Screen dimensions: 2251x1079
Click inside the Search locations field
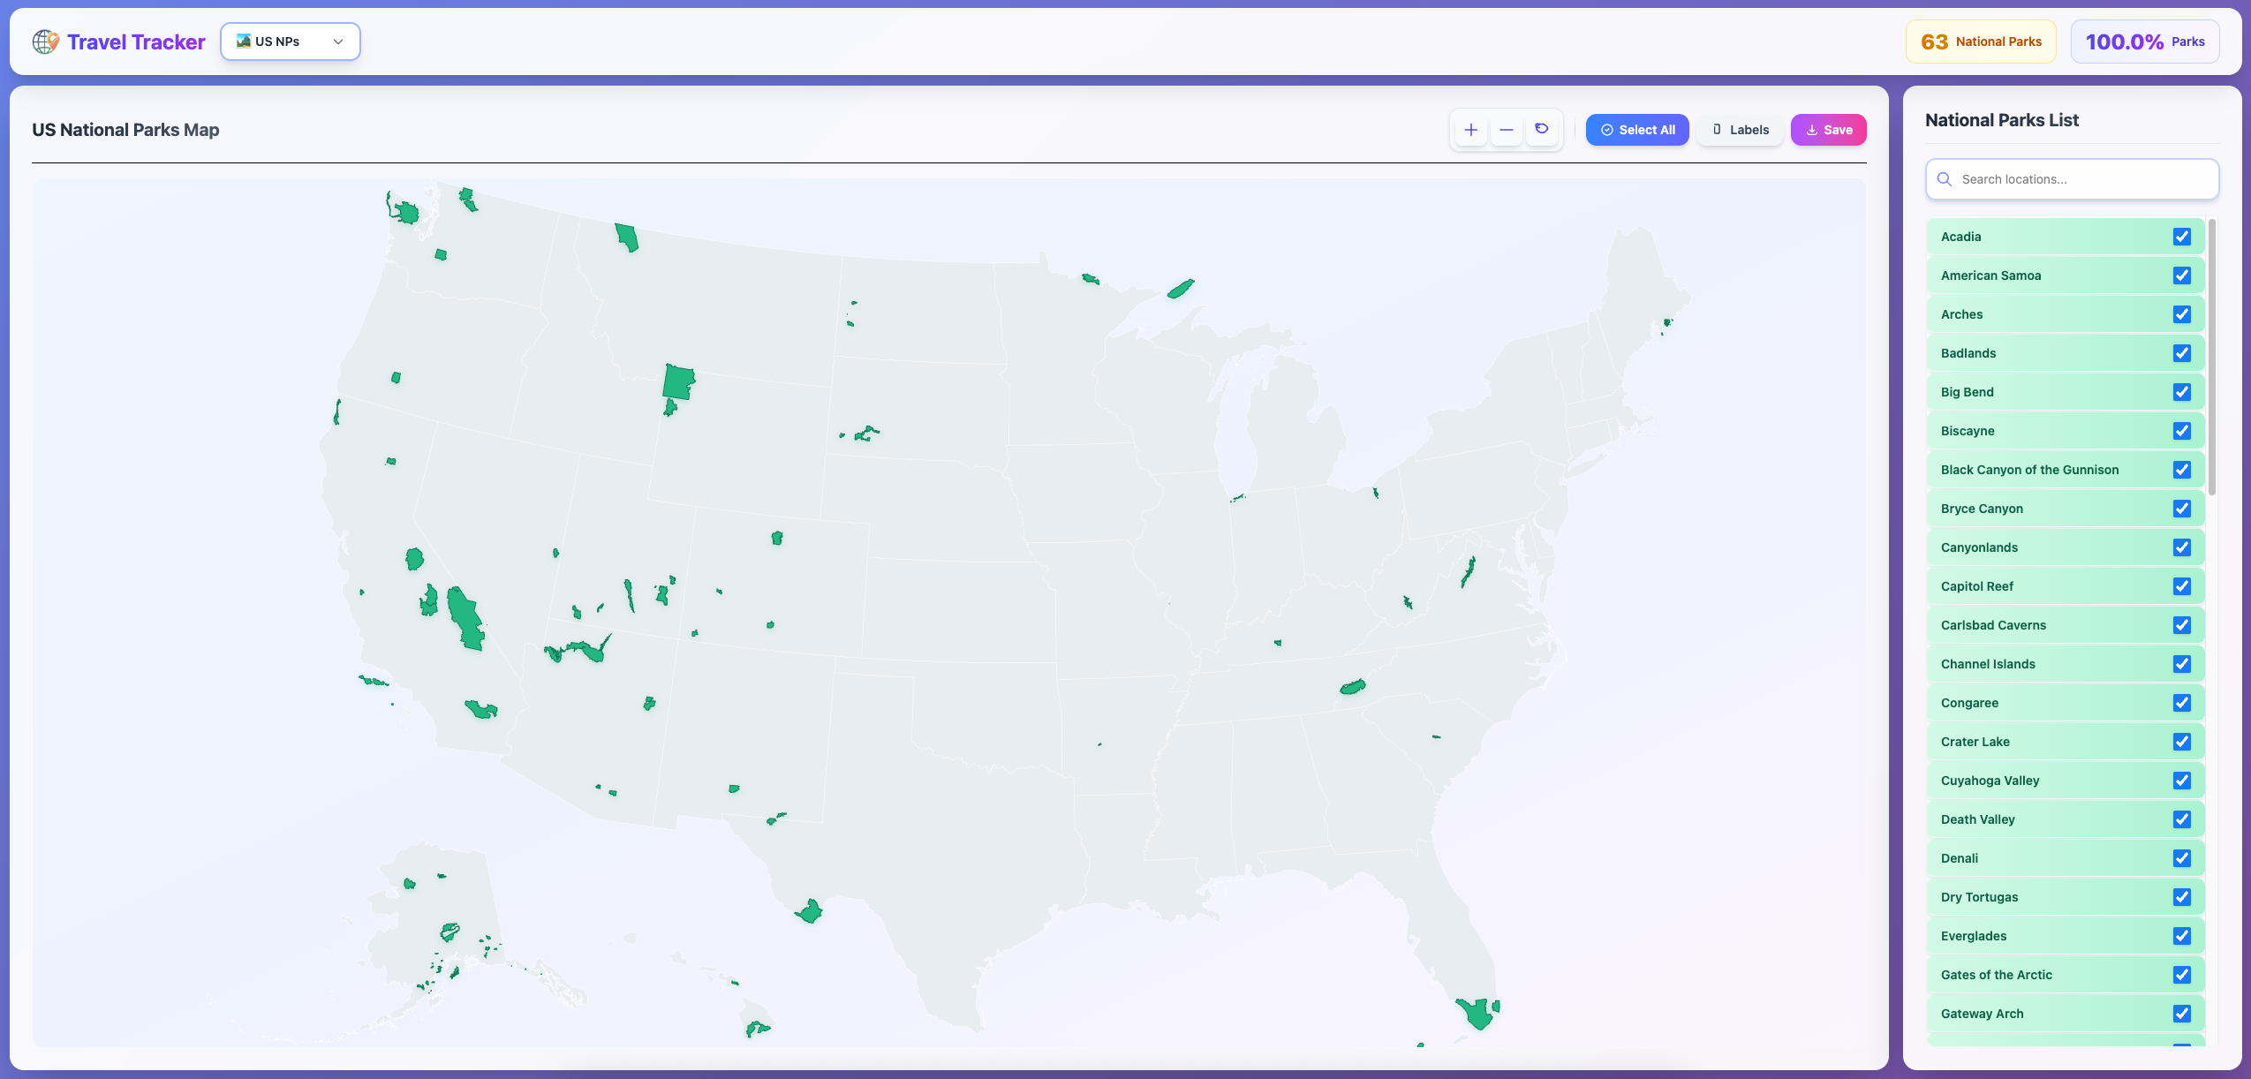pyautogui.click(x=2071, y=179)
